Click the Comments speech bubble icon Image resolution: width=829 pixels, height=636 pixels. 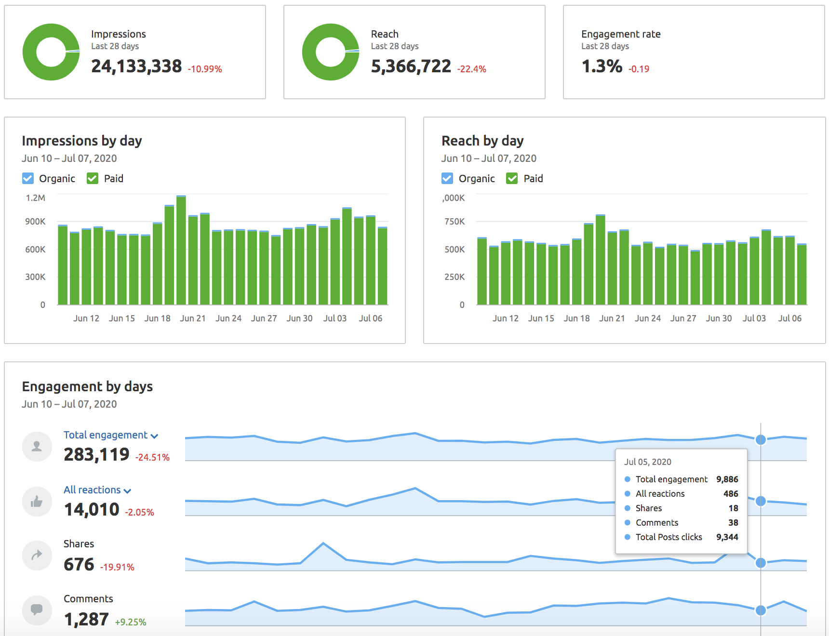point(37,610)
